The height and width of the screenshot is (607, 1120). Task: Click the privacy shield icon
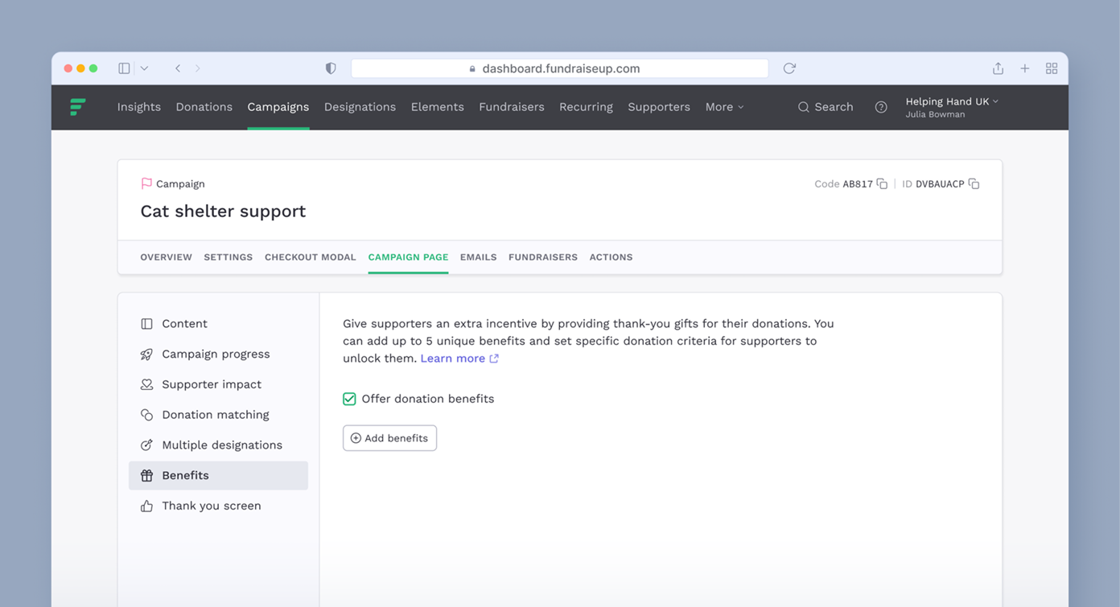(331, 68)
